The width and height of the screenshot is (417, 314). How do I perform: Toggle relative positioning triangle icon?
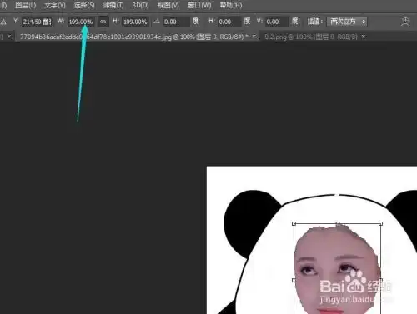coord(3,22)
